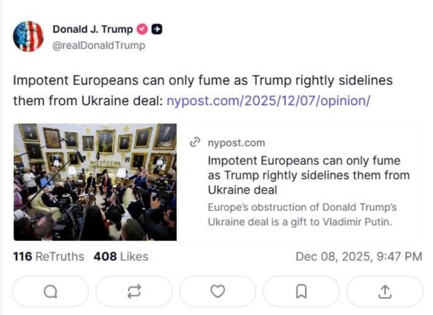This screenshot has width=433, height=315.
Task: Bookmark this post
Action: [x=301, y=291]
